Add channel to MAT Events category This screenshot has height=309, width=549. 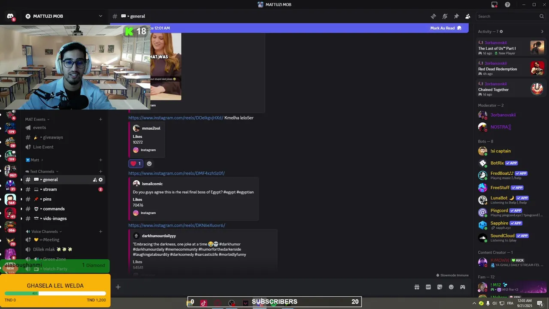[x=101, y=119]
